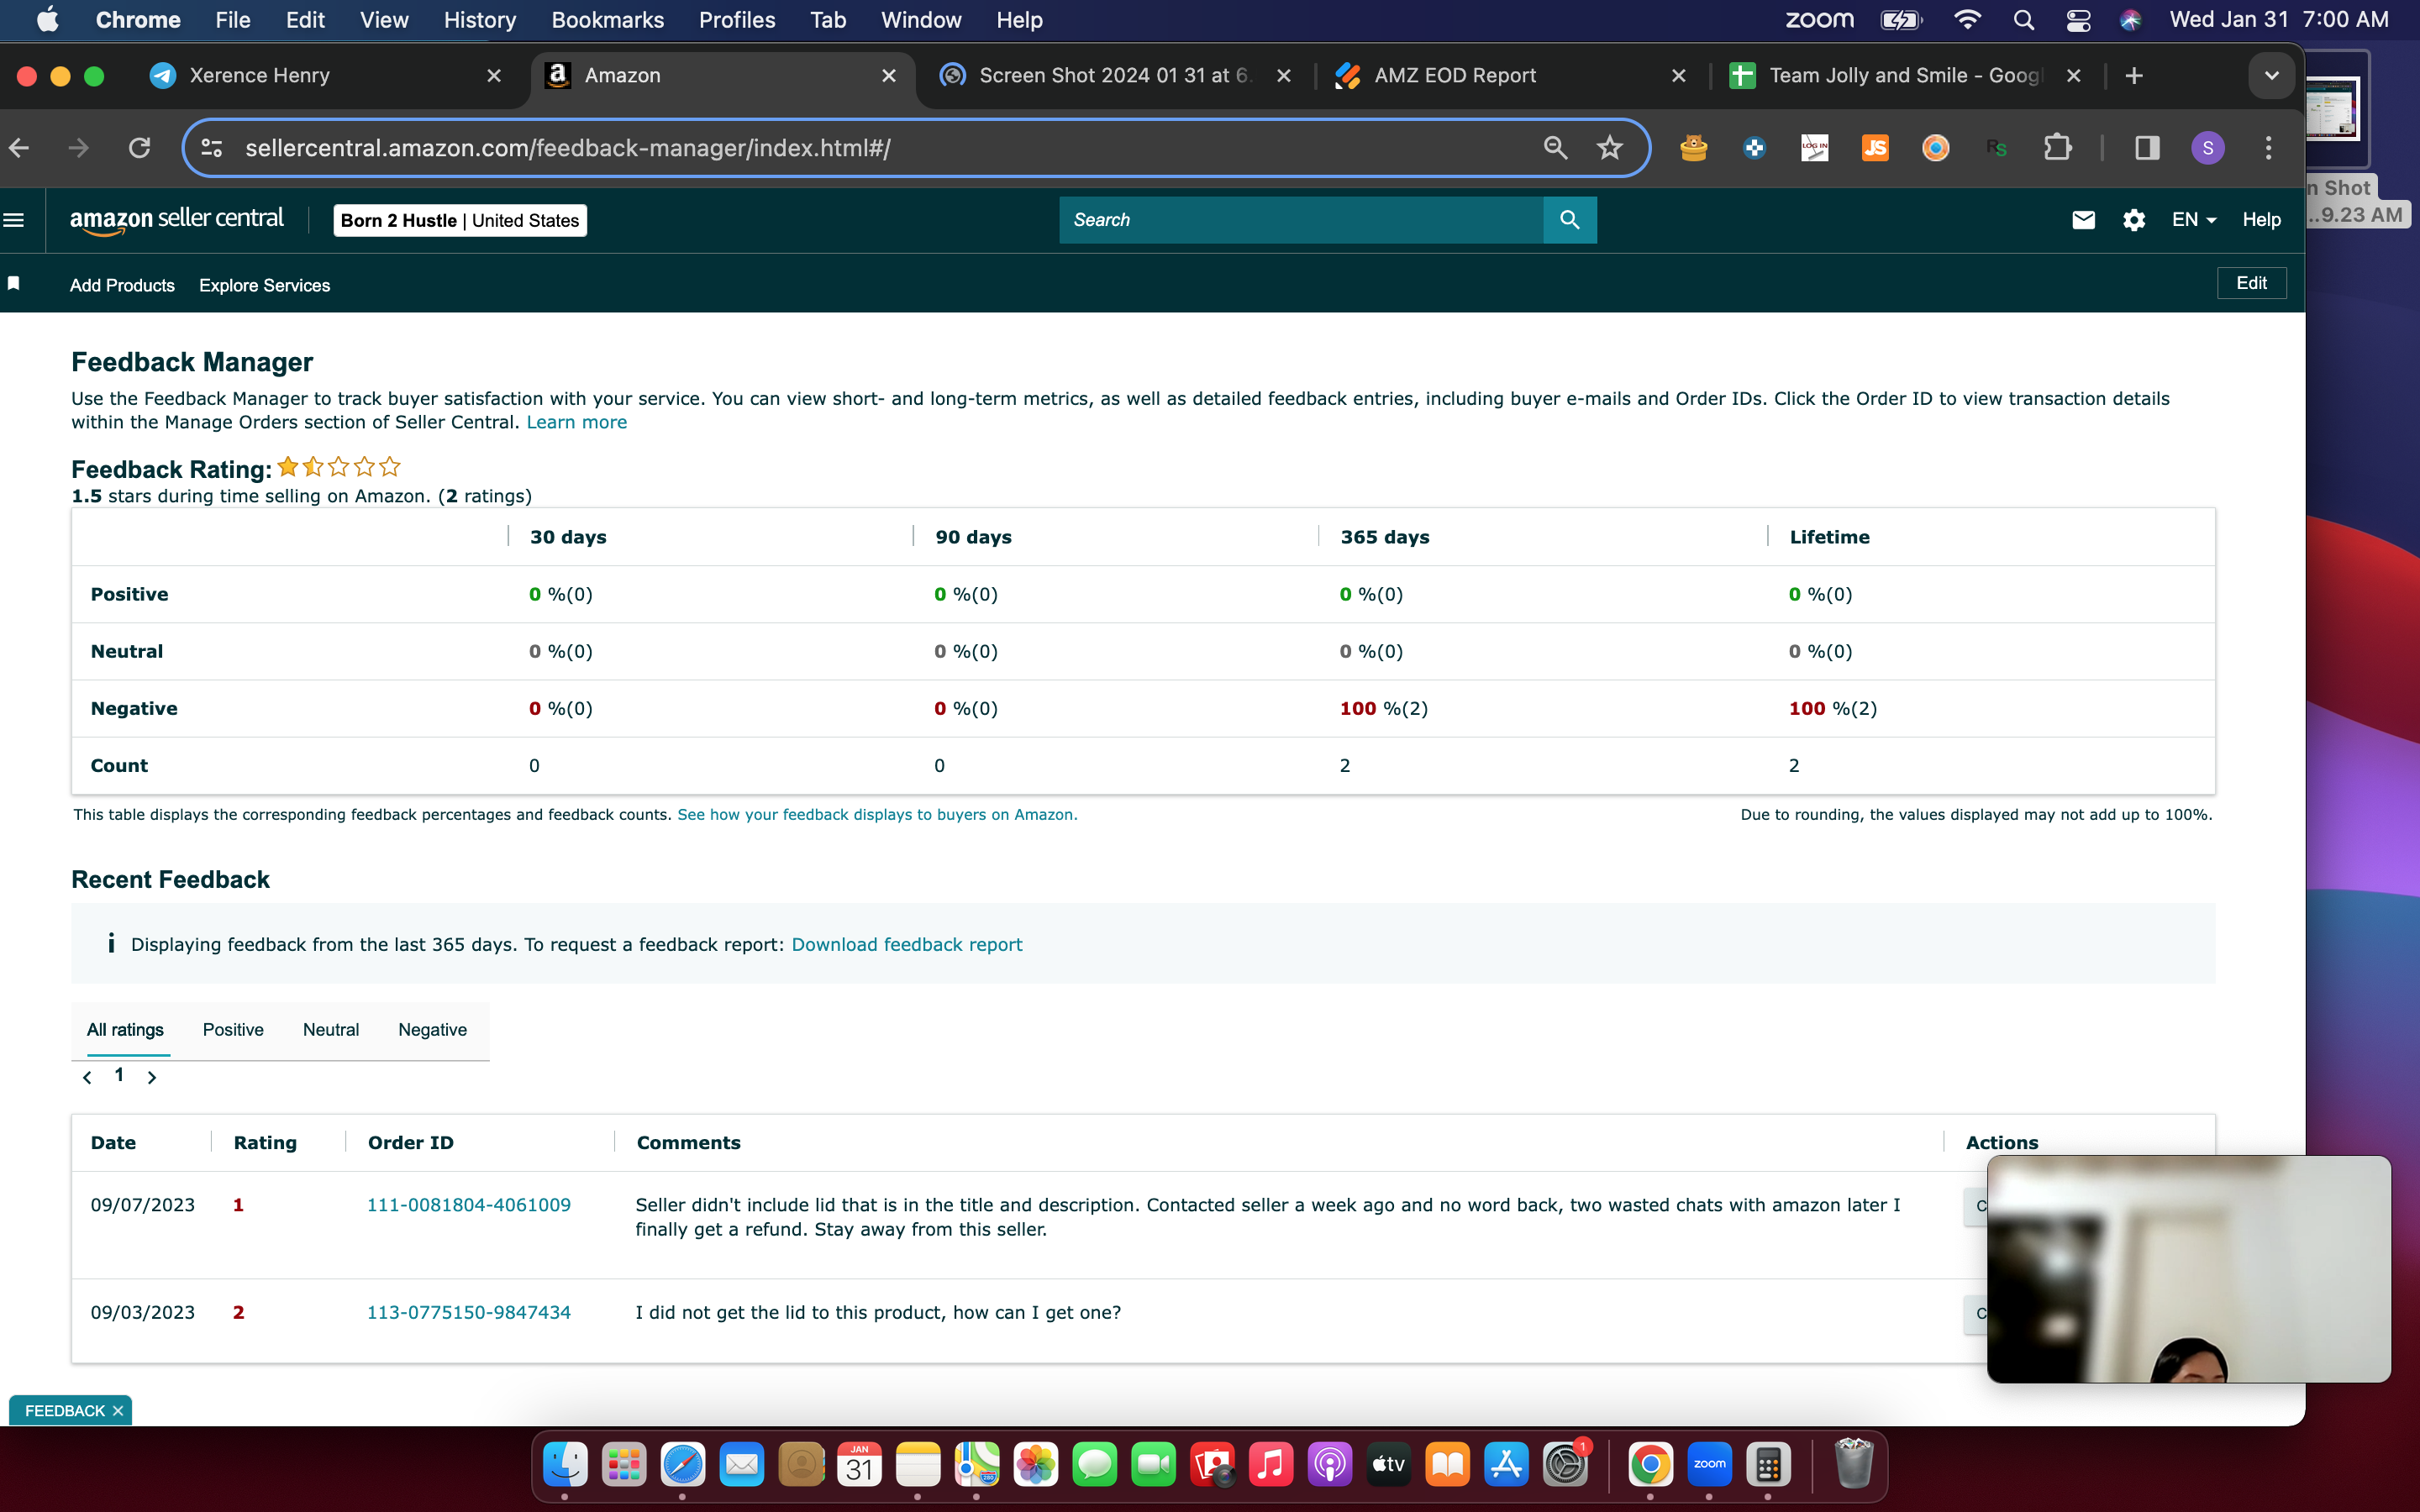
Task: Click the 'Stay away from this seller' comment
Action: tap(930, 1229)
